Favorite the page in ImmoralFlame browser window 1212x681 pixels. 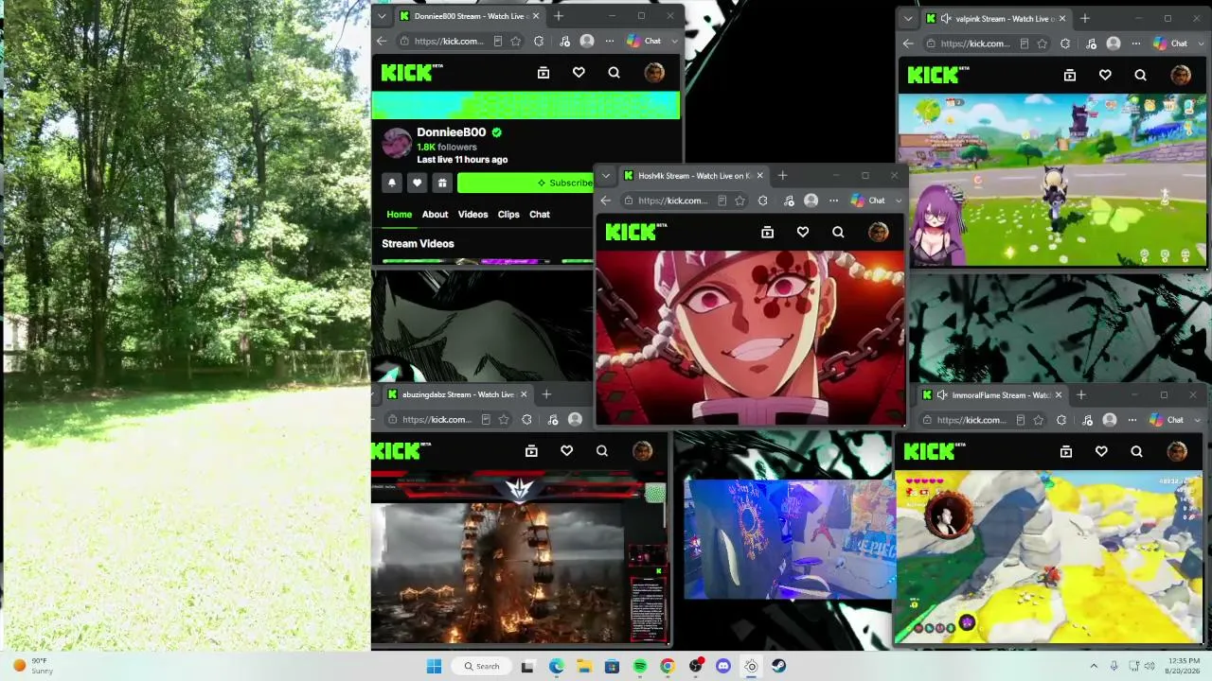1038,420
